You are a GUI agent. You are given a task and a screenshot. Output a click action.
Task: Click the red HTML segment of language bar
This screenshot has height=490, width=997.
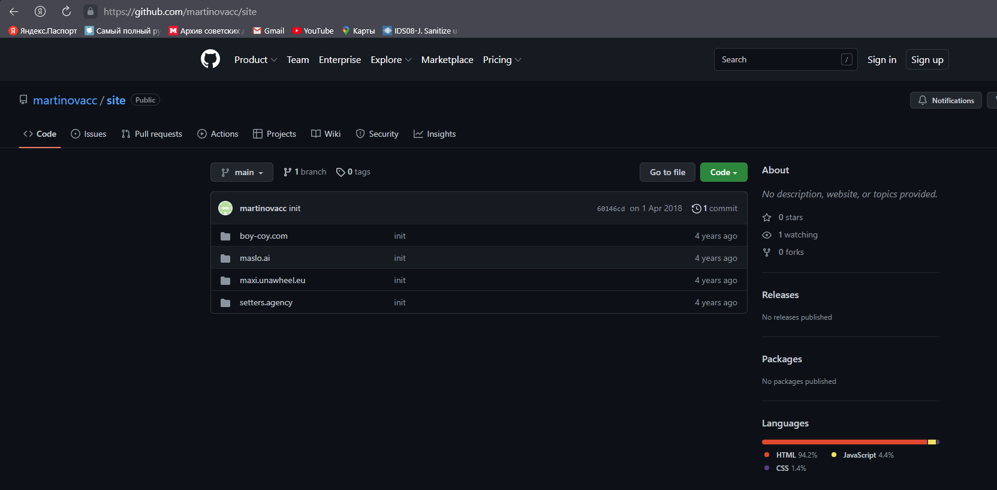[844, 442]
